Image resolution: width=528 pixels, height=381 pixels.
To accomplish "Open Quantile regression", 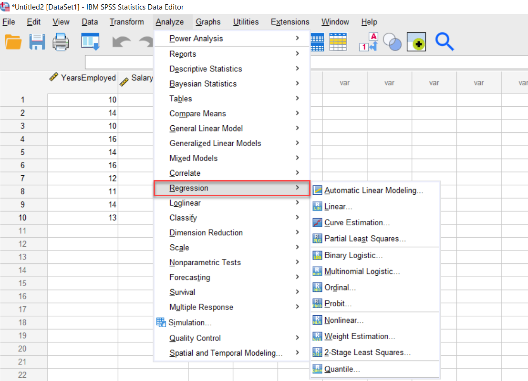I will click(x=375, y=369).
